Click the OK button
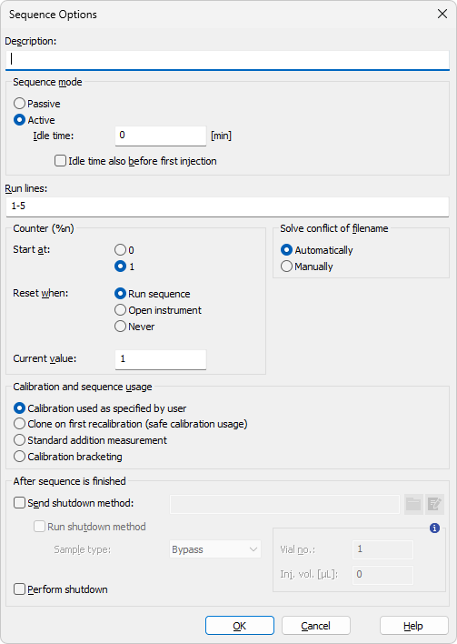 pos(240,626)
